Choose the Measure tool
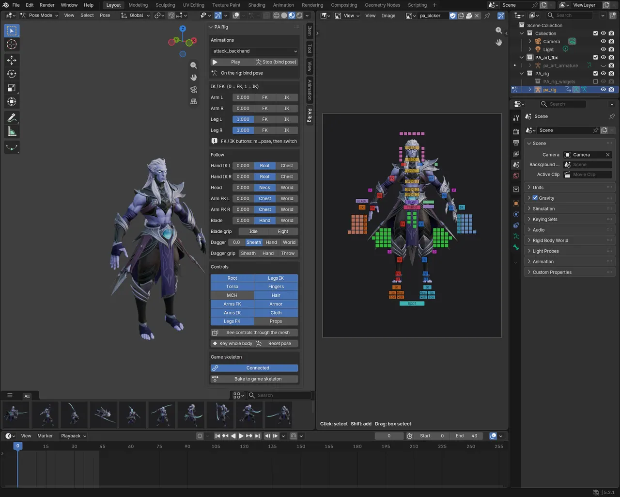This screenshot has height=497, width=620. [12, 132]
